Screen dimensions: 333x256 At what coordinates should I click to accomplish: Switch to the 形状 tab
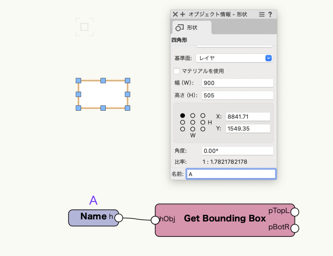click(x=192, y=28)
